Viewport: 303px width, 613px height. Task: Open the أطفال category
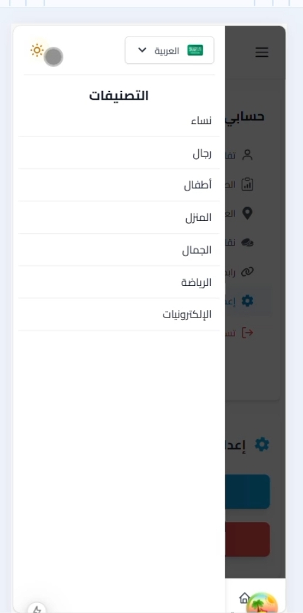(119, 186)
